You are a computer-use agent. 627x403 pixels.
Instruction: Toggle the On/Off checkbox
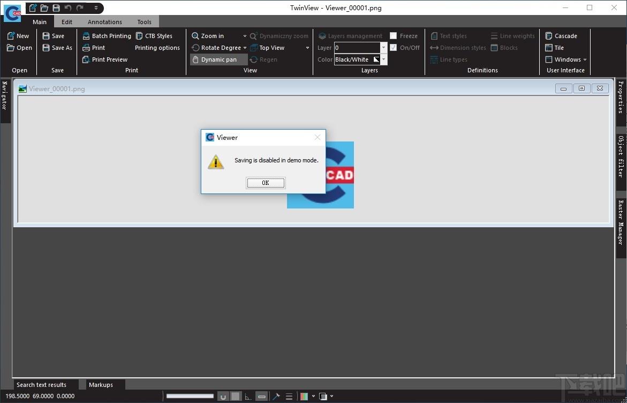(x=393, y=48)
